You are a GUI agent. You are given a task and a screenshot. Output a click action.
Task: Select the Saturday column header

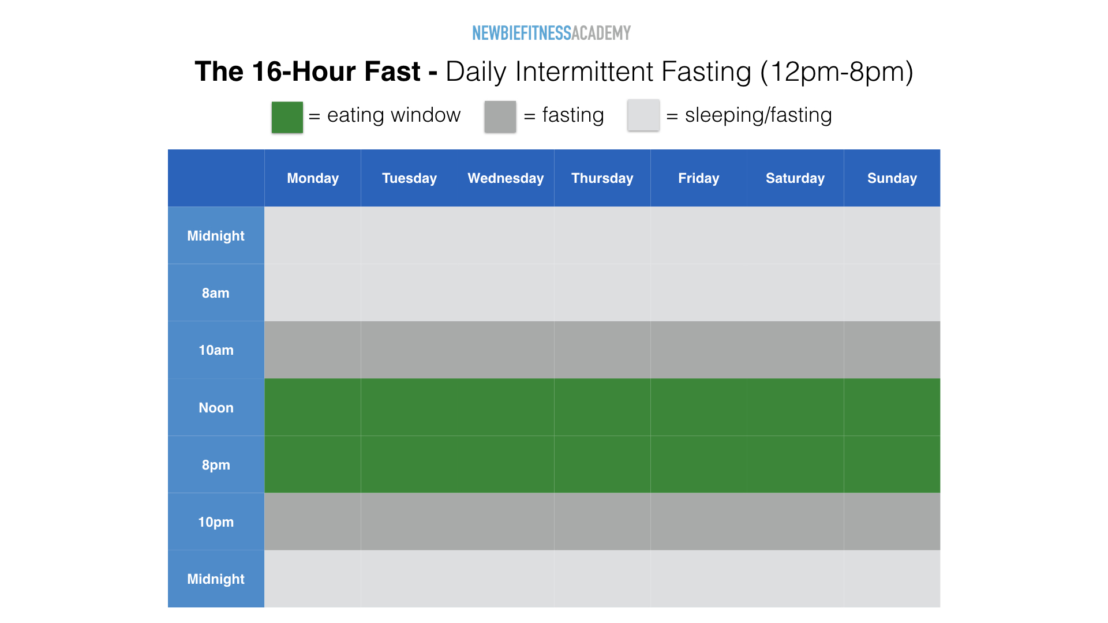point(795,178)
